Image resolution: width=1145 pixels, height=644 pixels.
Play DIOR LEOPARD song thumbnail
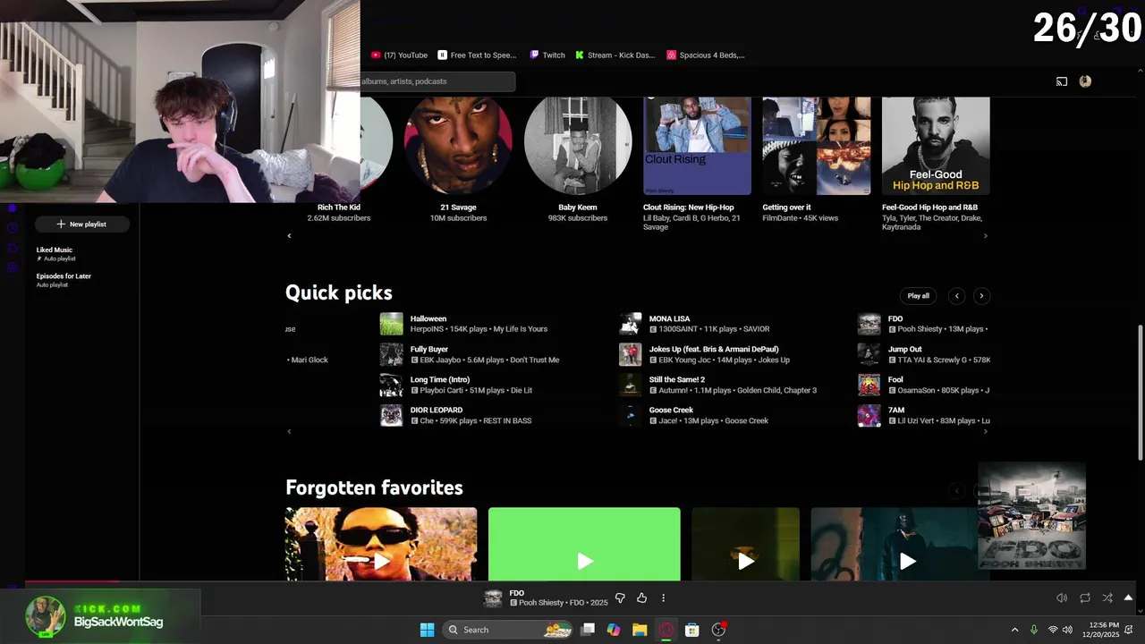(391, 415)
